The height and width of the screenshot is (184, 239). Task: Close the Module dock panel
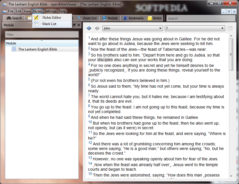(x=79, y=25)
